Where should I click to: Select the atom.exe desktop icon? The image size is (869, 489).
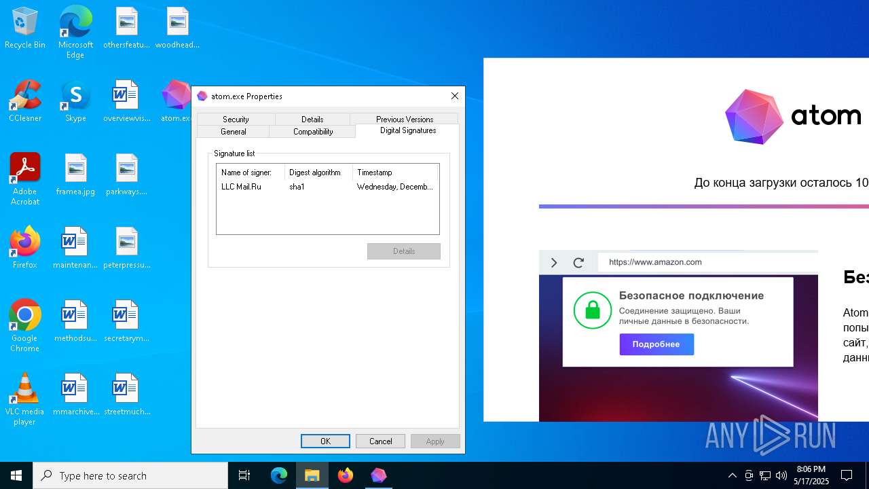(176, 102)
